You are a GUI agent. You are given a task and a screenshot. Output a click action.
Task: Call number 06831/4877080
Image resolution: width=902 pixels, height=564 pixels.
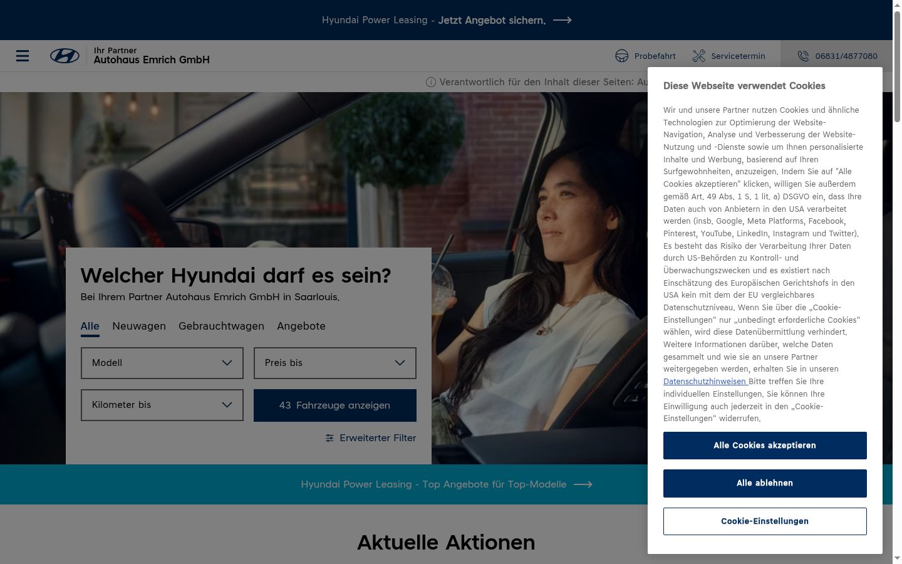tap(837, 56)
